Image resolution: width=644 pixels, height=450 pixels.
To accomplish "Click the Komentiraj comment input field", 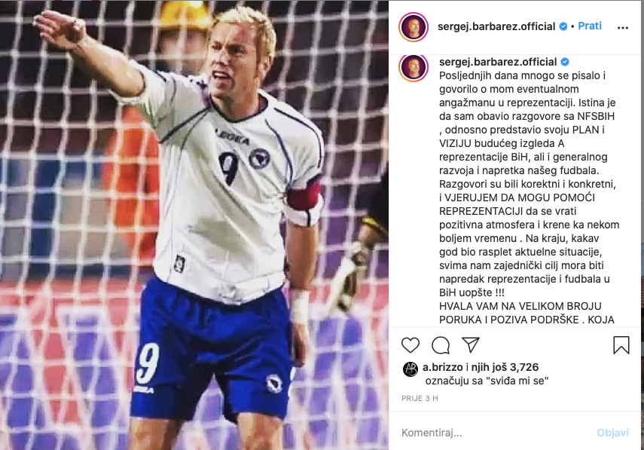I will [495, 433].
